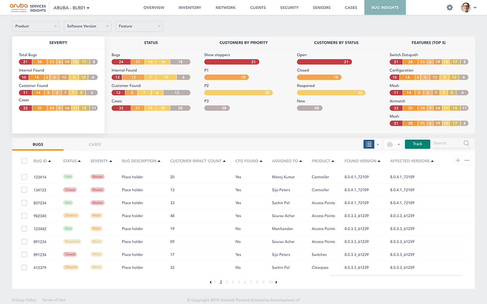
Task: Switch to the Cases sub-tab
Action: coord(95,145)
